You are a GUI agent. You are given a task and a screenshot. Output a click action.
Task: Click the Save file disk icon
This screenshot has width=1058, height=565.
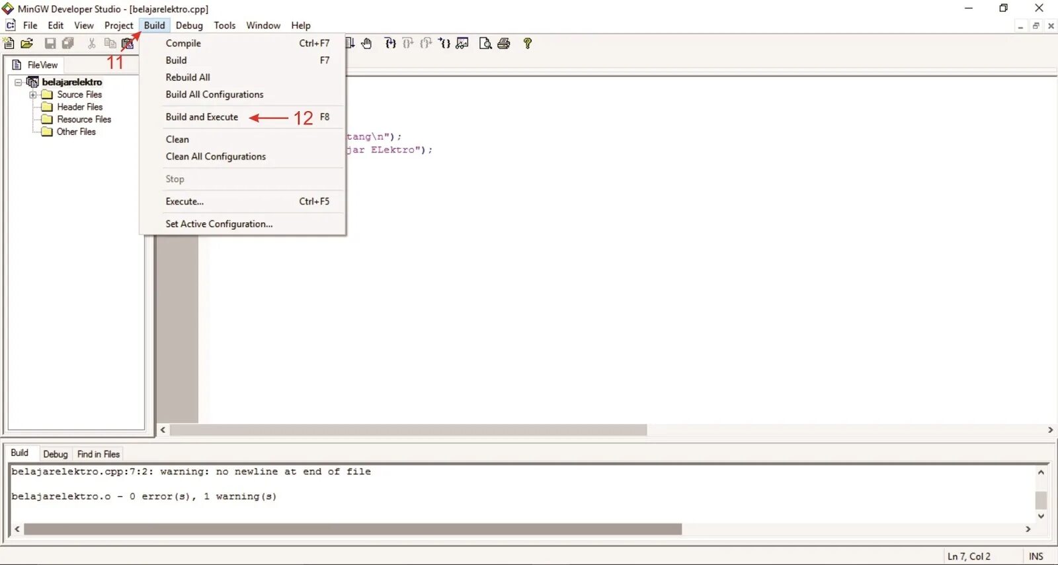50,43
